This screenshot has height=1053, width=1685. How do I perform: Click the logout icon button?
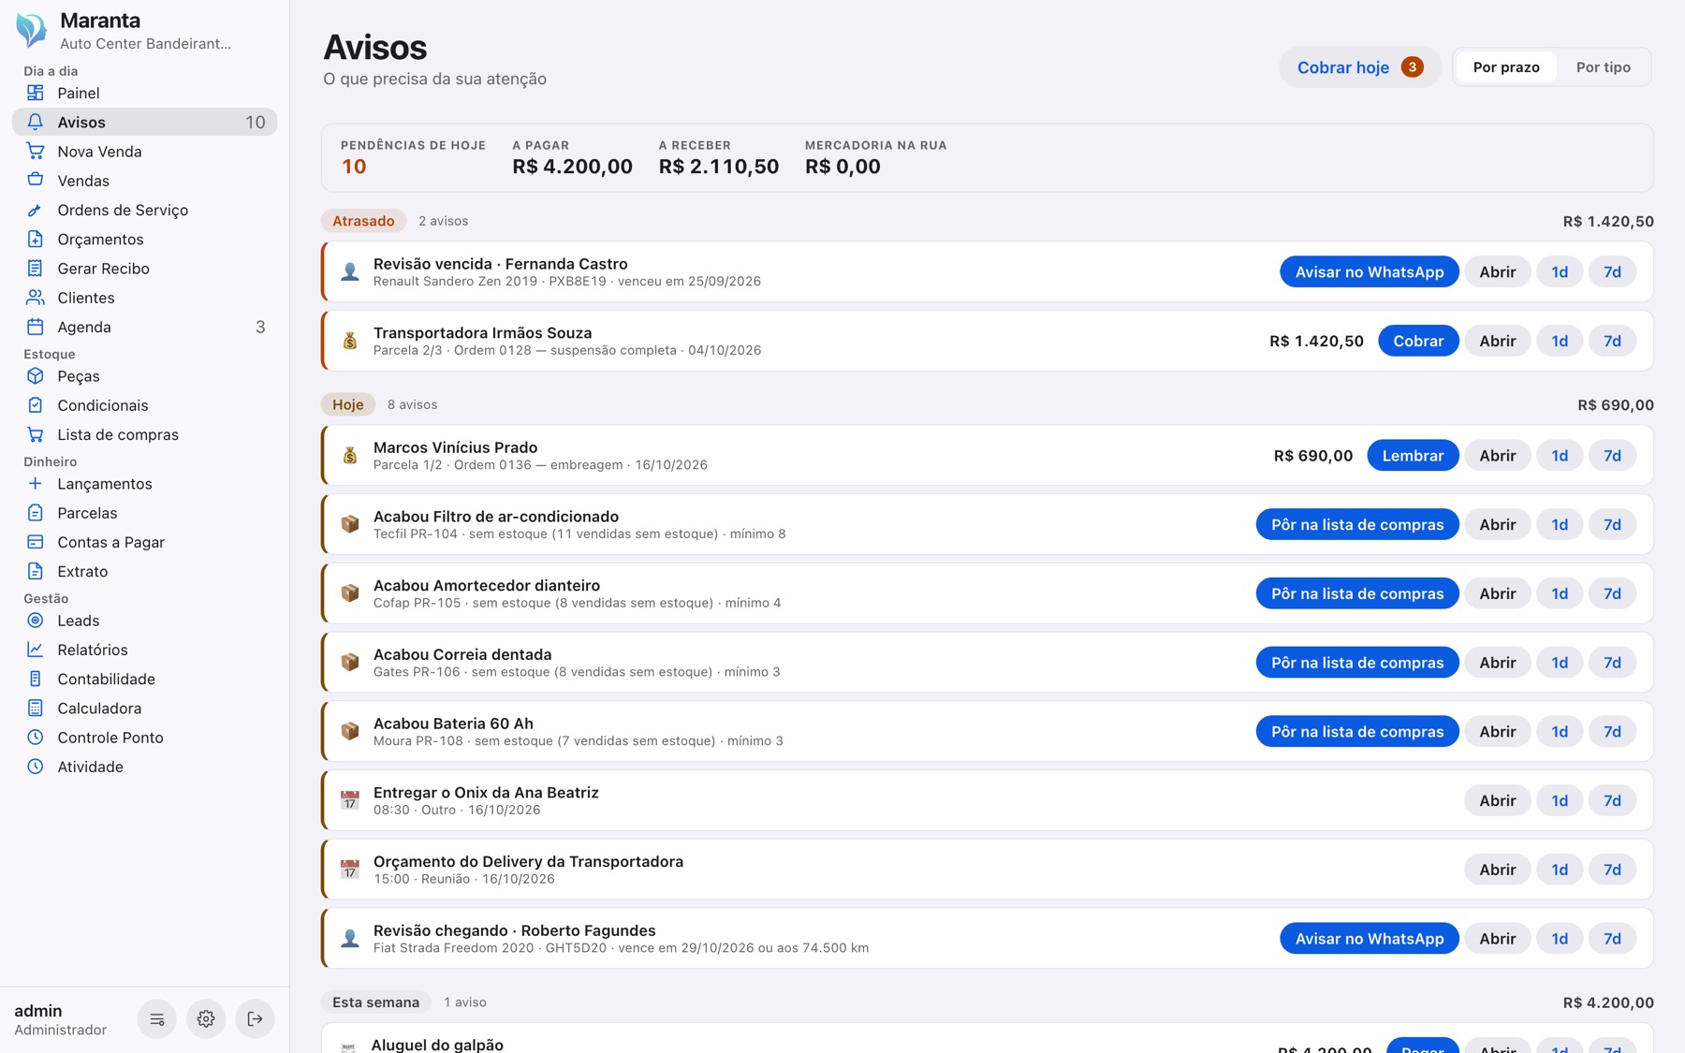[255, 1018]
